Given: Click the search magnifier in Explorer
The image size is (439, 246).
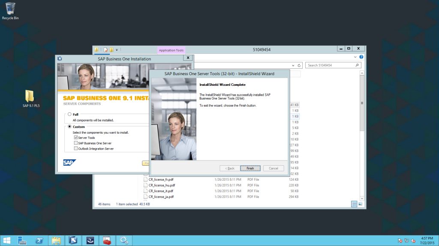Looking at the screenshot, I should (x=357, y=65).
